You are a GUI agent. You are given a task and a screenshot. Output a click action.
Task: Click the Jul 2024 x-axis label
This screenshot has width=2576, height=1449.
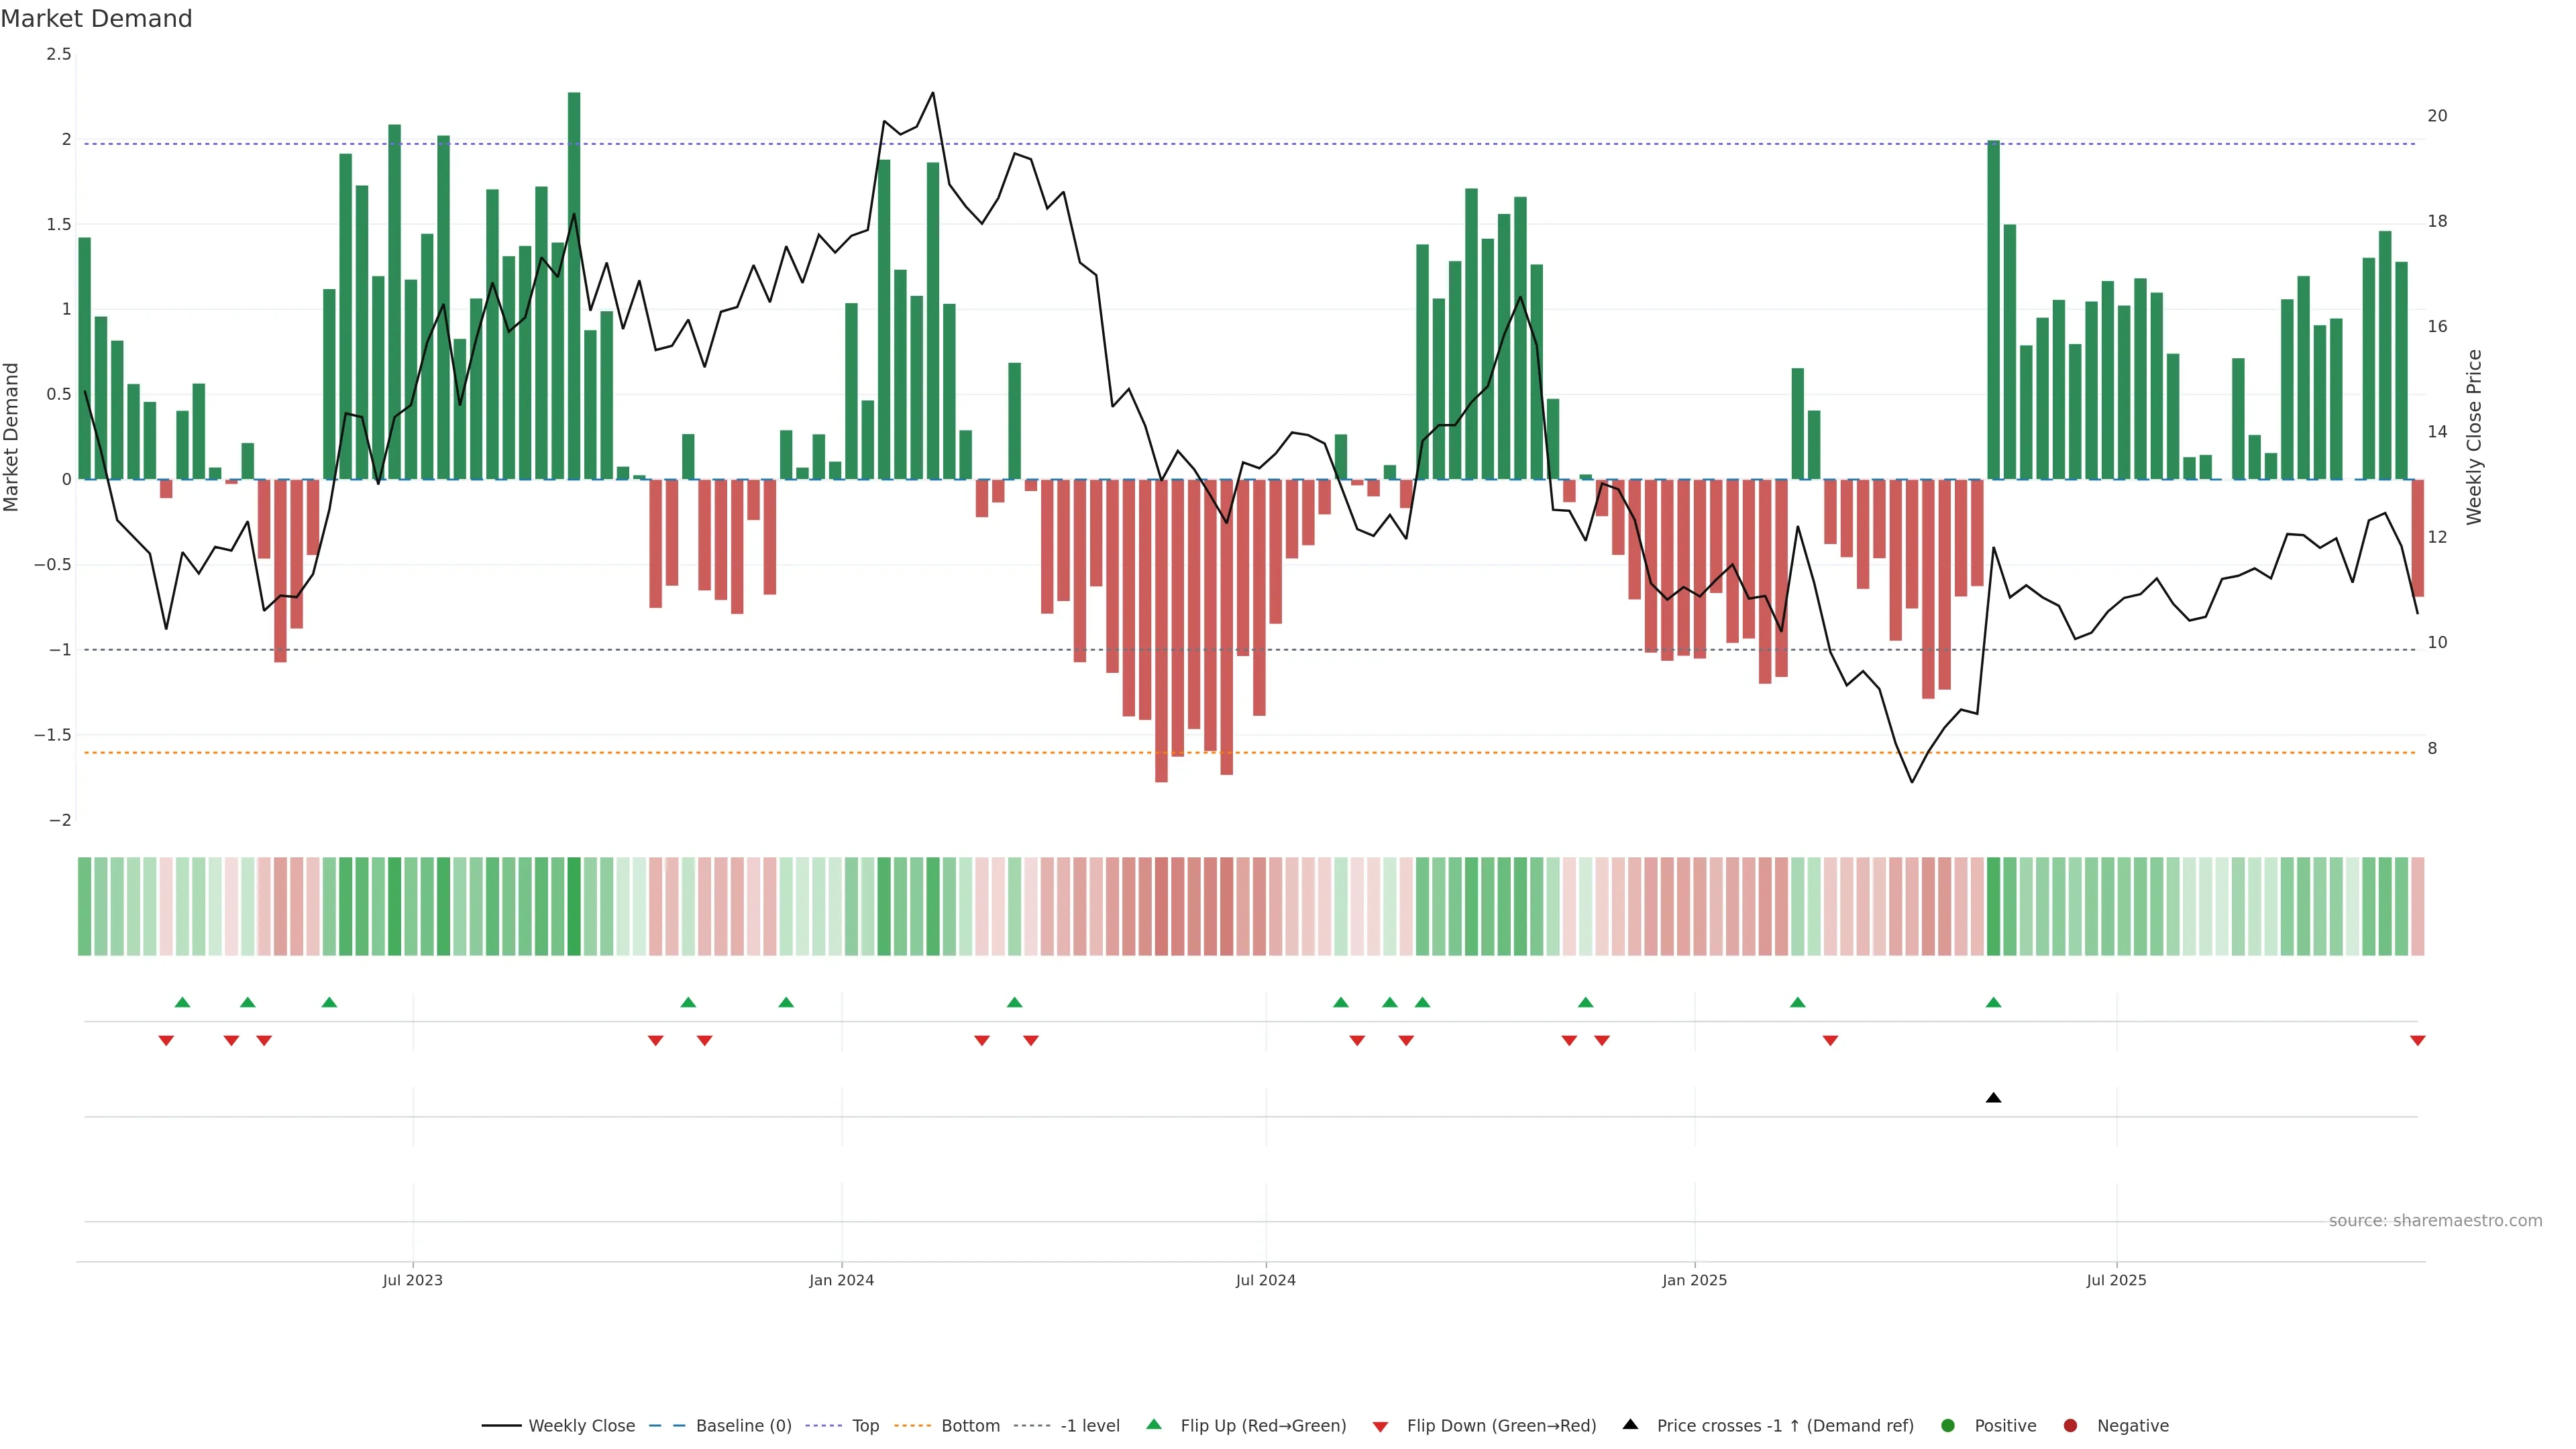[1265, 1280]
